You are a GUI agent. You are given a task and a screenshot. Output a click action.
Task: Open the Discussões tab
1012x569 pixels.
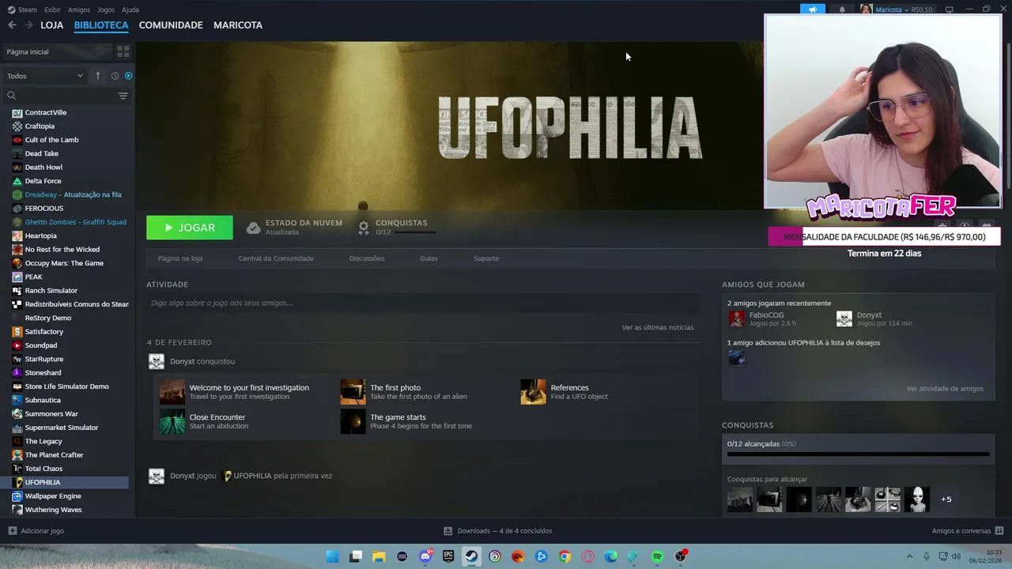point(367,258)
